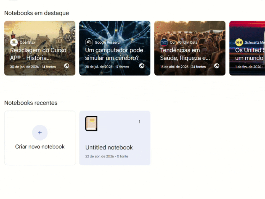Click the globe icon on Reciclagem card
Screen dimensions: 265x199
point(67,66)
